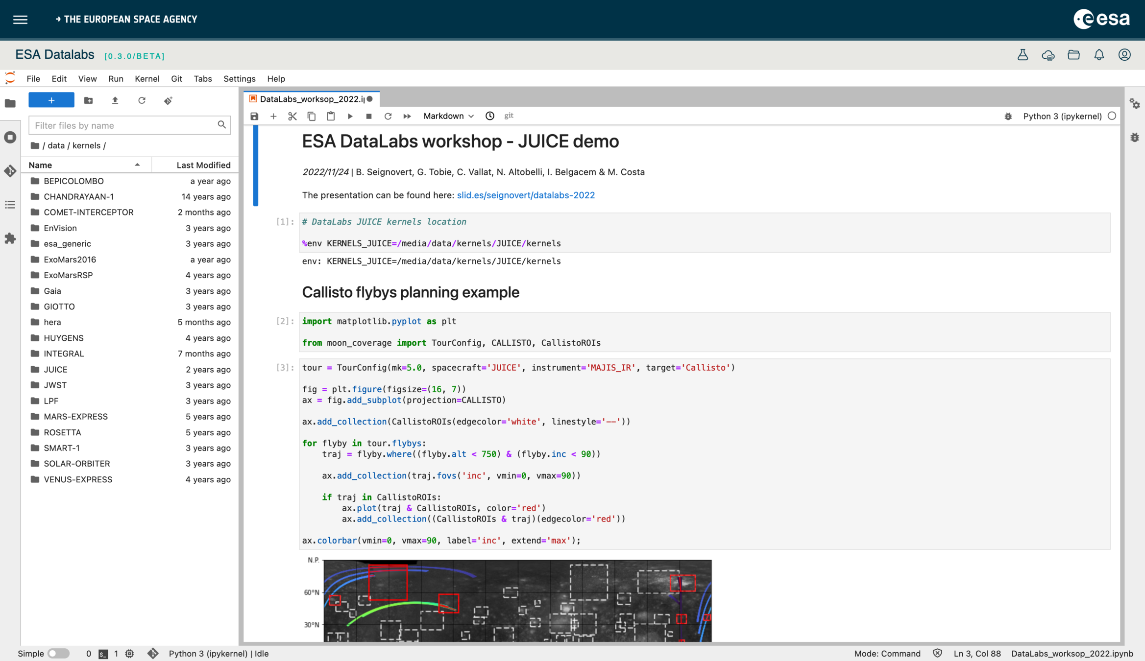Run the selected cell with play icon

350,116
